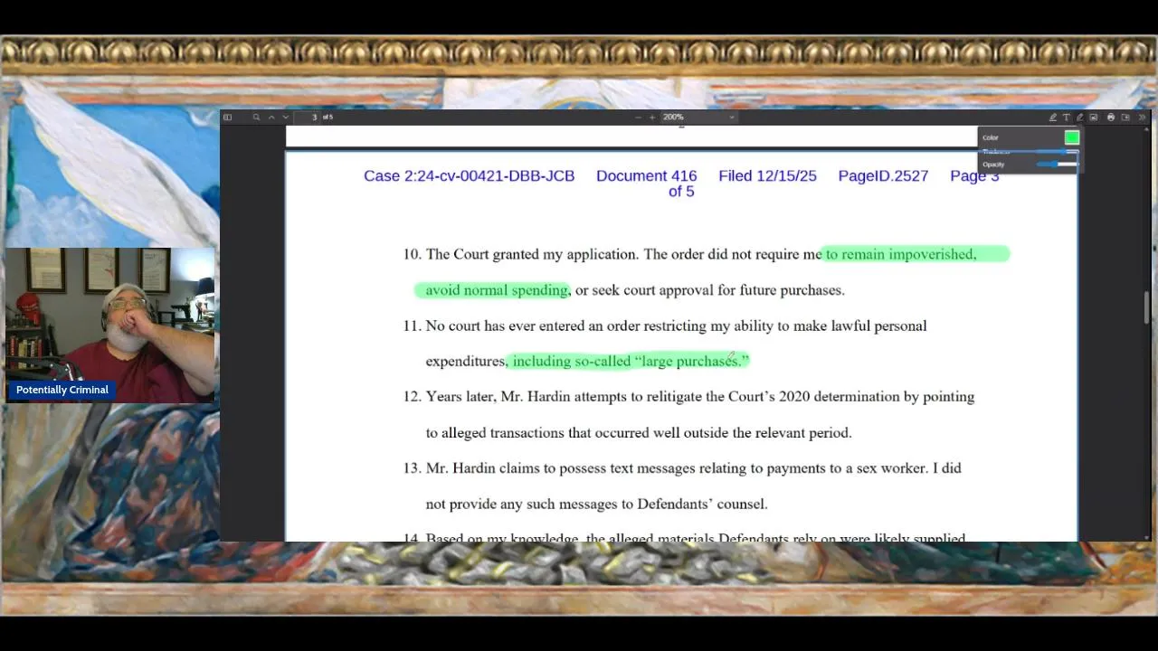Open the 200% zoom level dropdown
The width and height of the screenshot is (1158, 651).
coord(698,117)
